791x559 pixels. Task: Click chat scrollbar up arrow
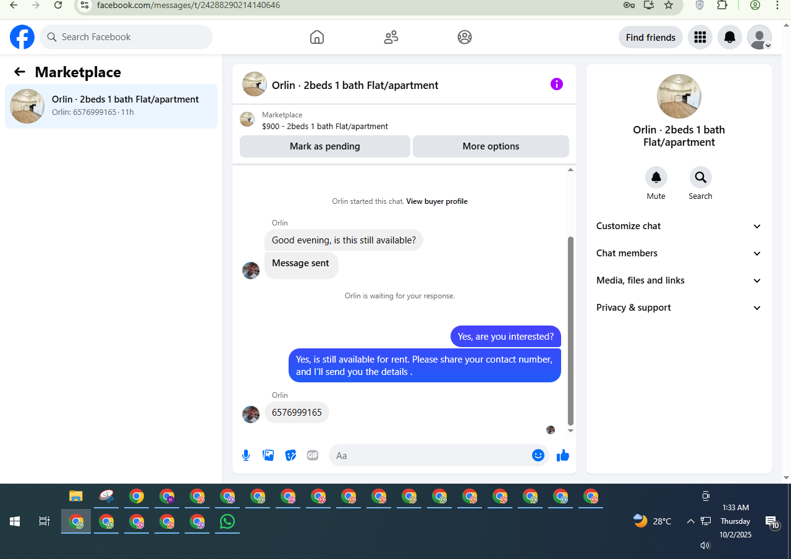click(570, 170)
